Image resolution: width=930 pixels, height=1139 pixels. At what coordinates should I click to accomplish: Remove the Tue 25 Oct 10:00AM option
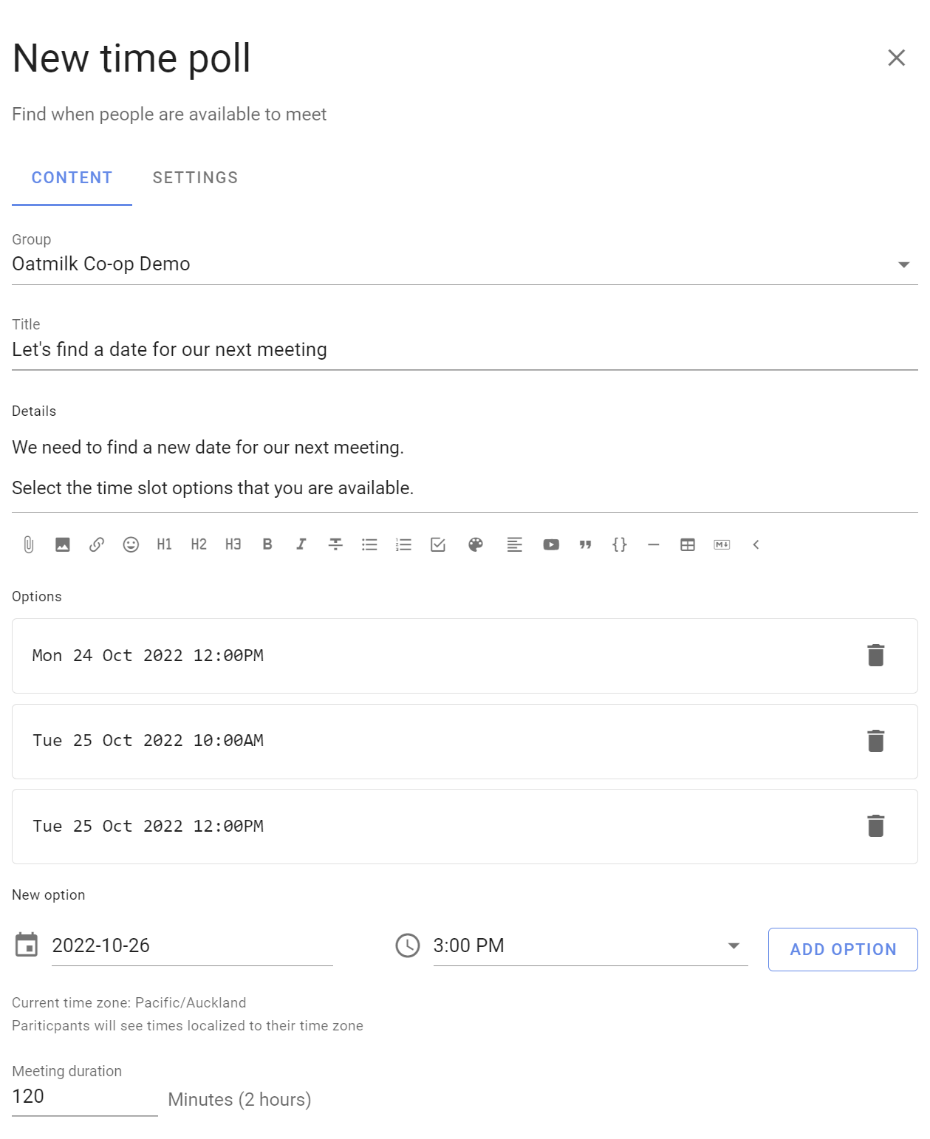(x=876, y=741)
